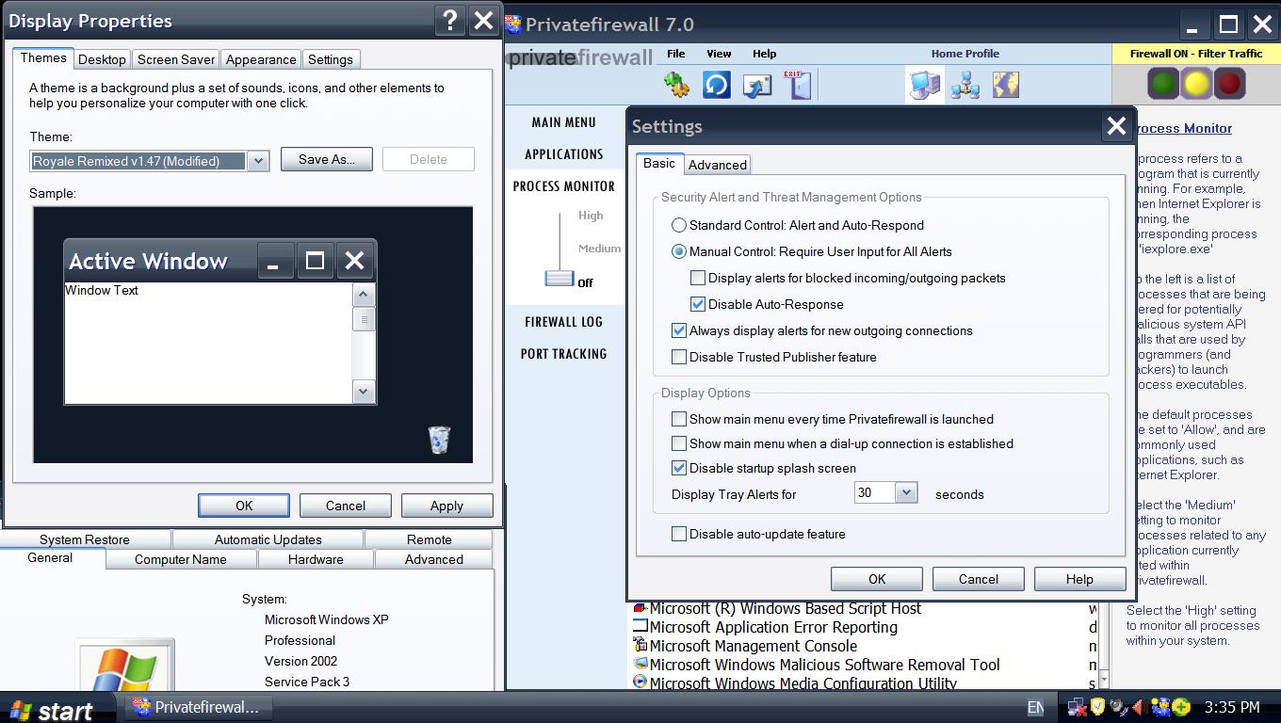Click the Microsoft Management Console icon
The height and width of the screenshot is (723, 1281).
(640, 645)
